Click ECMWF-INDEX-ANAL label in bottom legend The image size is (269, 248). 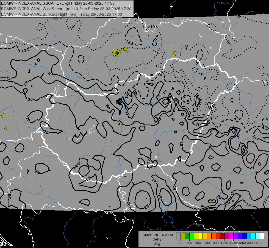pyautogui.click(x=157, y=235)
